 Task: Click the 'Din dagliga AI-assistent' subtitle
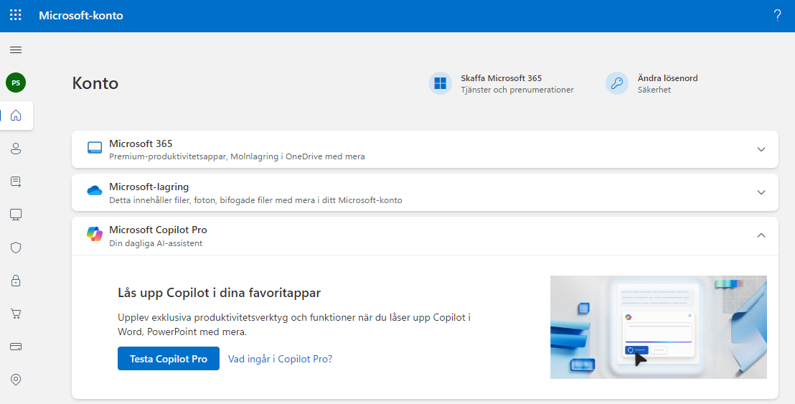tap(156, 243)
